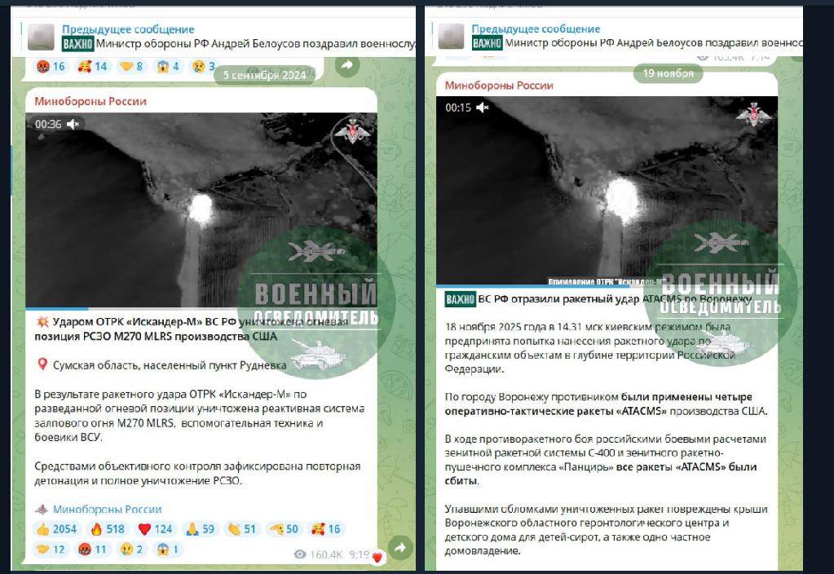Click the 16 hearts-face reaction under the Iskander post
Screen dimensions: 834x574
coord(326,529)
